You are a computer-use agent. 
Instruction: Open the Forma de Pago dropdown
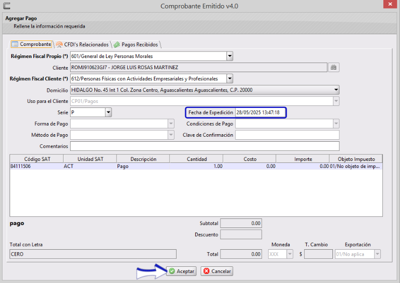tap(171, 124)
